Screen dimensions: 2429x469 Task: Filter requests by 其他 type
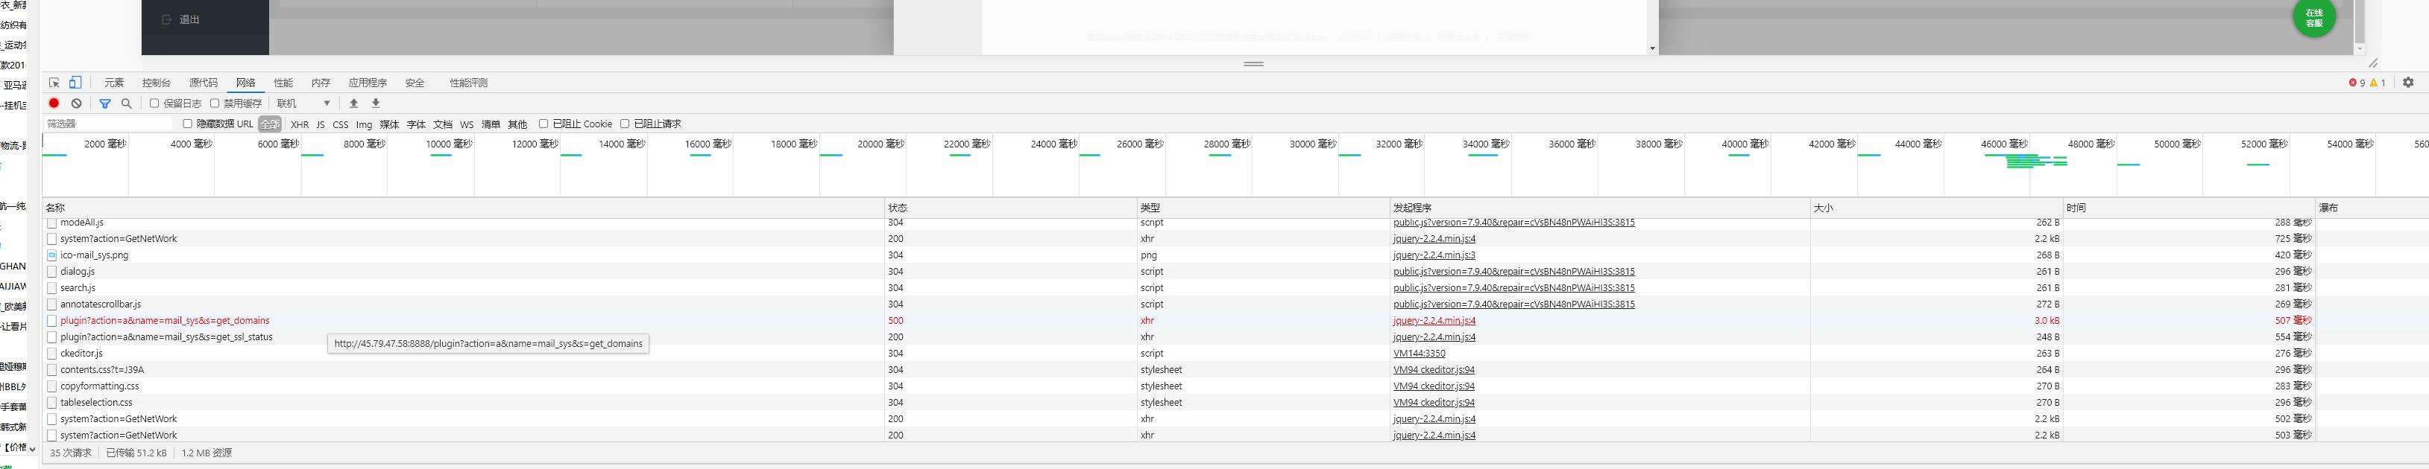tap(517, 124)
